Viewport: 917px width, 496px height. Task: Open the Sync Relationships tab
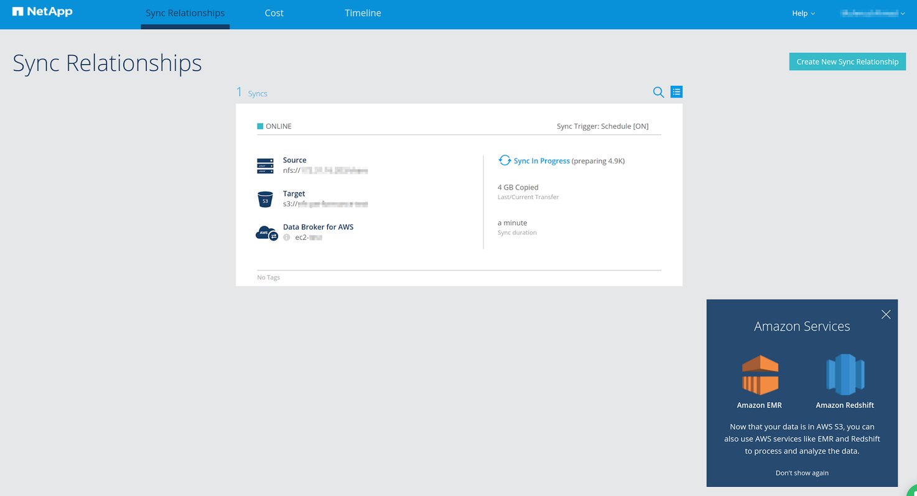(185, 13)
